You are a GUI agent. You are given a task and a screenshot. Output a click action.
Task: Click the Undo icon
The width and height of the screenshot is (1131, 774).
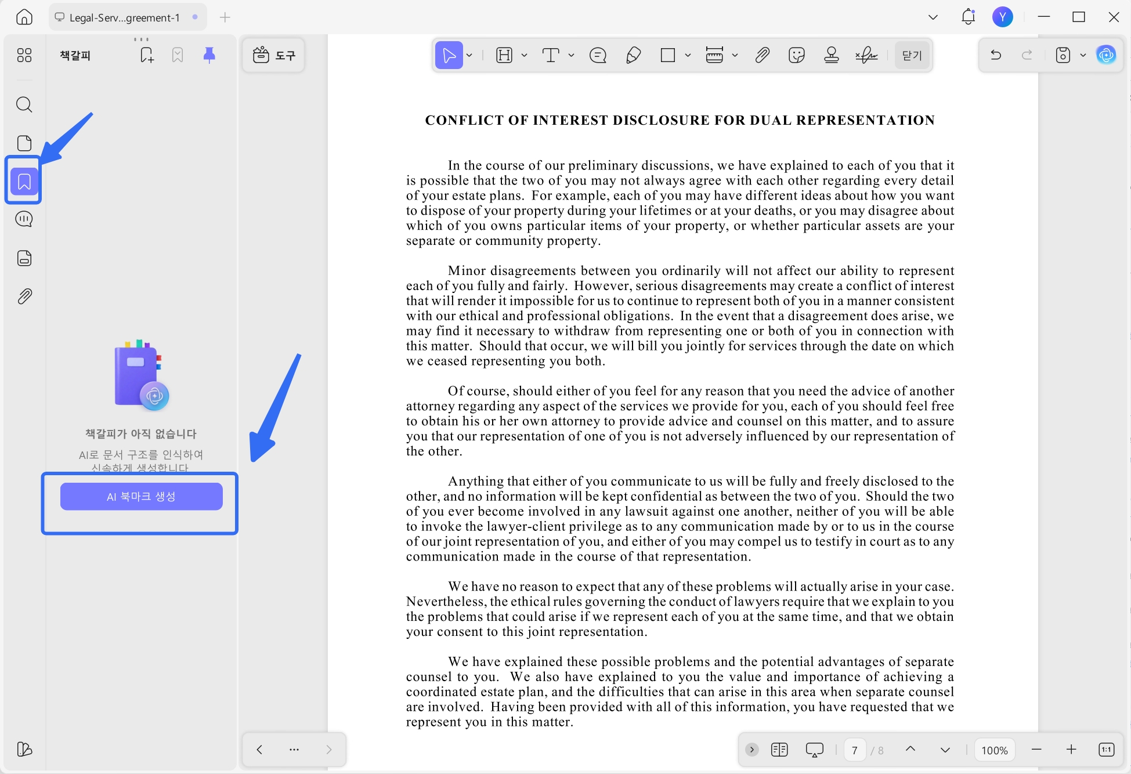996,55
